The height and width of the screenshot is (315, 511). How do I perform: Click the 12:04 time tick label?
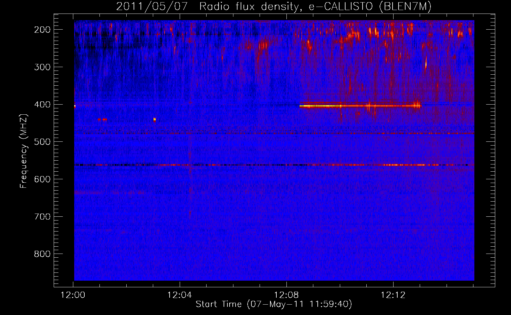click(180, 295)
